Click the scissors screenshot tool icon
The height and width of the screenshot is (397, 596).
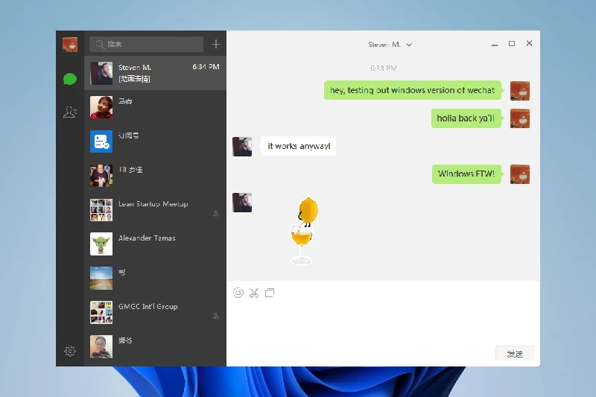tap(254, 293)
